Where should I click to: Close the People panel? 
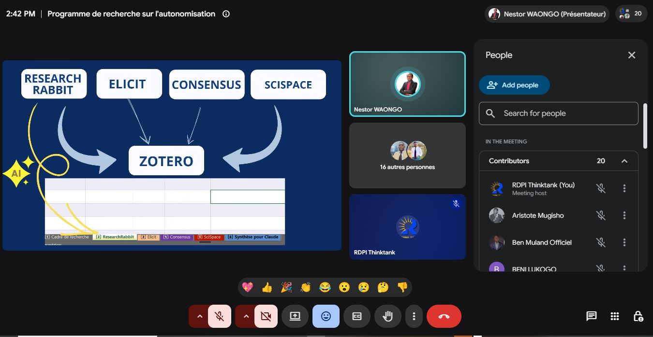(x=632, y=55)
